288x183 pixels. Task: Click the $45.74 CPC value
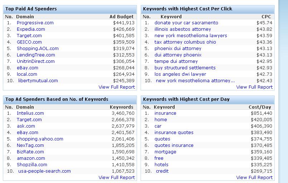click(264, 23)
